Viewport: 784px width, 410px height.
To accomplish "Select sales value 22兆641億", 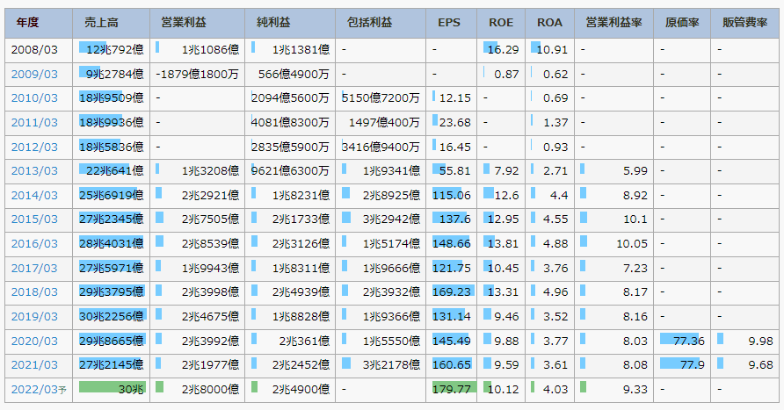I will [115, 171].
